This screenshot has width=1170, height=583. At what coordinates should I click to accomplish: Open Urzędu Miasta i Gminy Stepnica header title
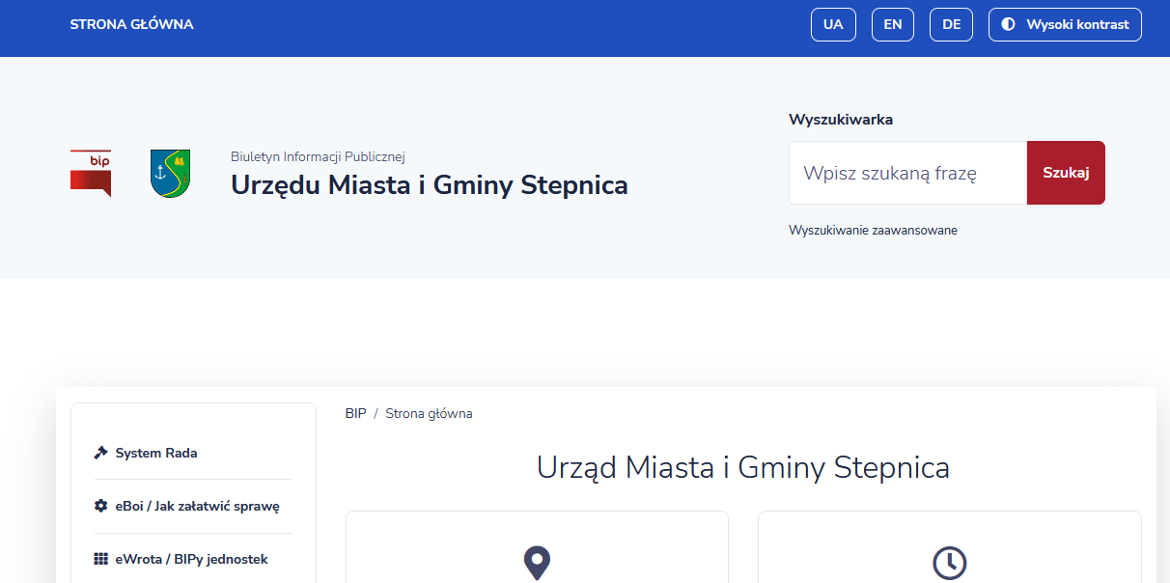[x=429, y=184]
